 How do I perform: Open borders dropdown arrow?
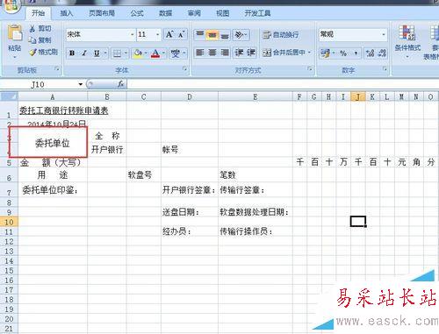click(x=126, y=53)
